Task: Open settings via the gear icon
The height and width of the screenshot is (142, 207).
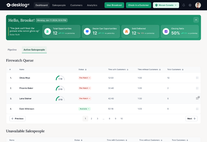Action: click(190, 5)
